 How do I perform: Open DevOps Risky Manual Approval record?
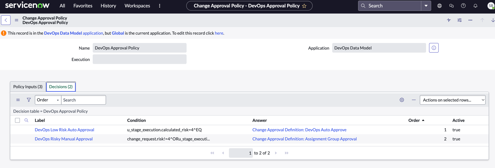coord(64,139)
